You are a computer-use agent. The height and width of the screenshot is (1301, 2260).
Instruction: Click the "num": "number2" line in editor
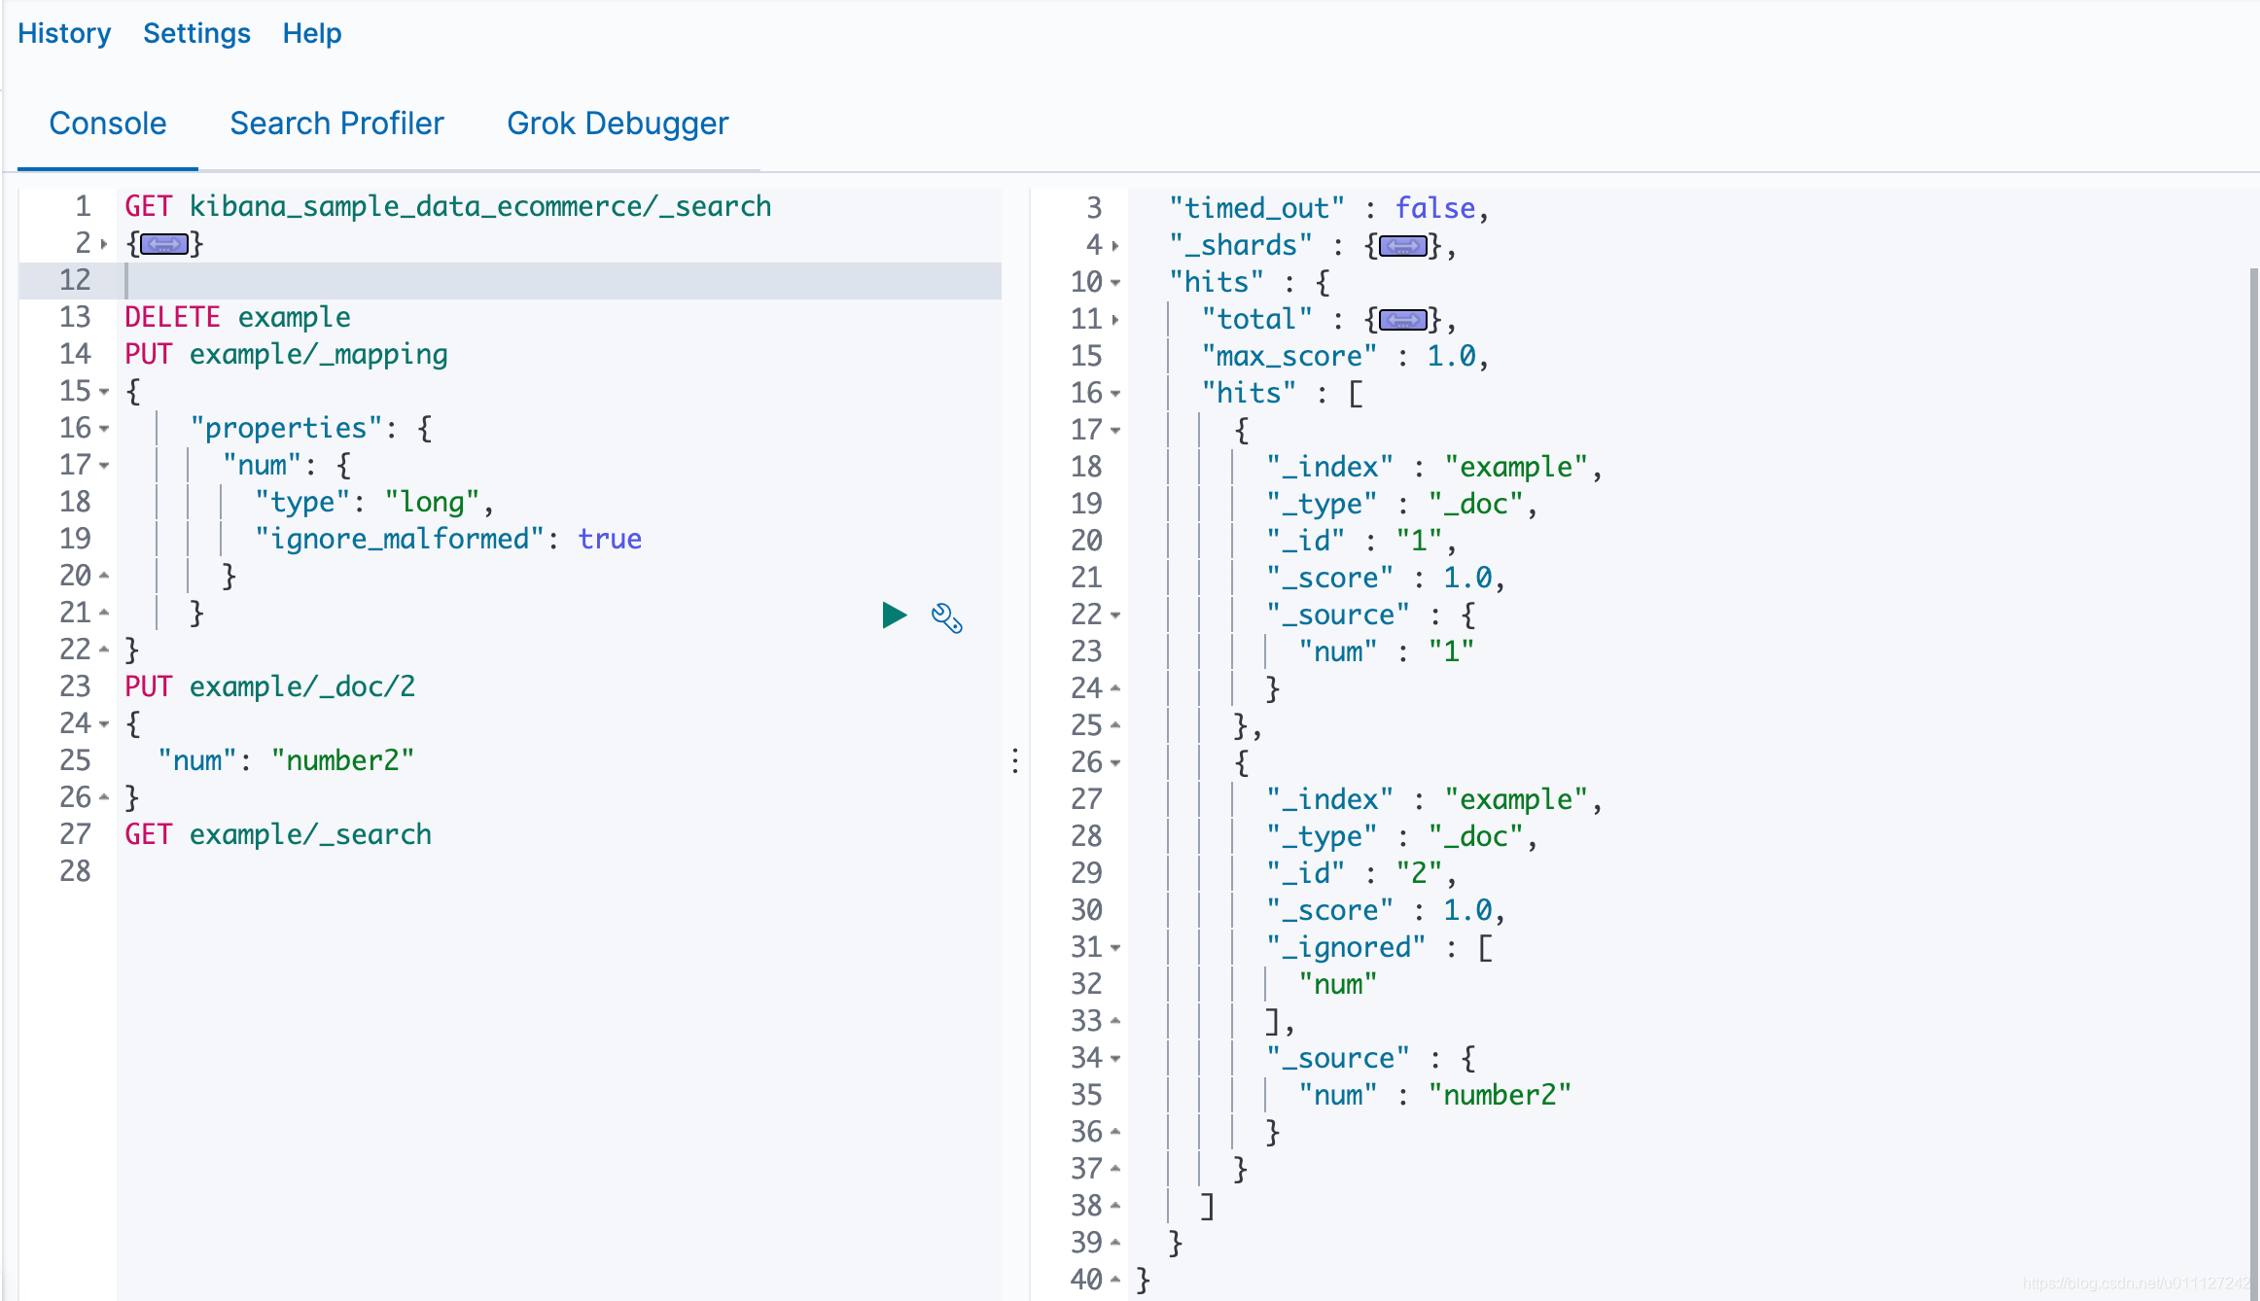tap(286, 761)
